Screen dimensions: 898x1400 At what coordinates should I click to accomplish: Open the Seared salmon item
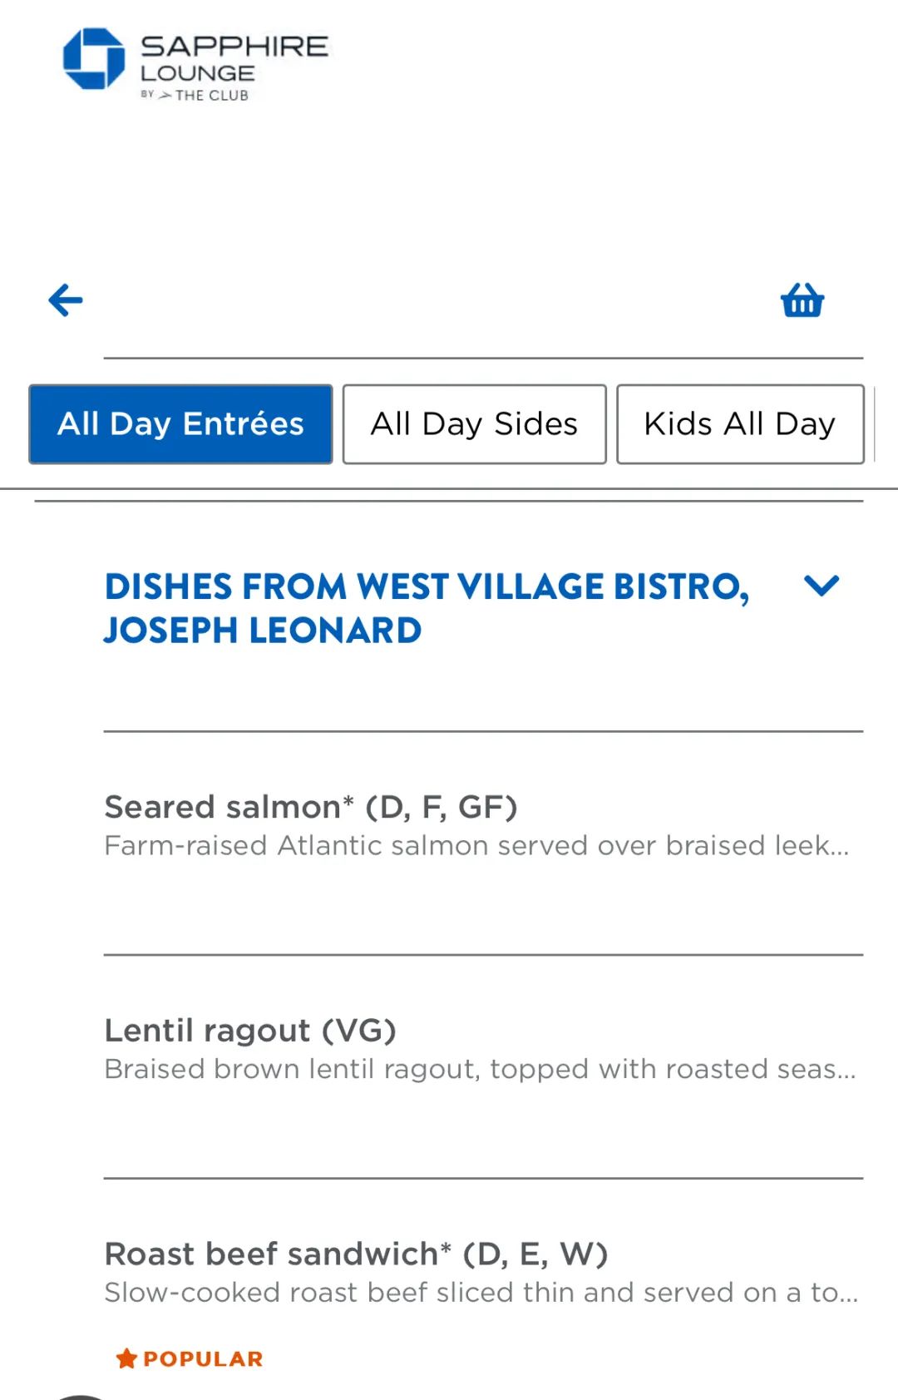coord(310,807)
